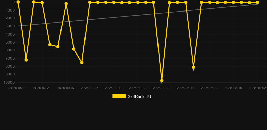This screenshot has height=130, width=267.
Task: Click the 2025-07-21 x-axis date label
Action: (x=42, y=88)
